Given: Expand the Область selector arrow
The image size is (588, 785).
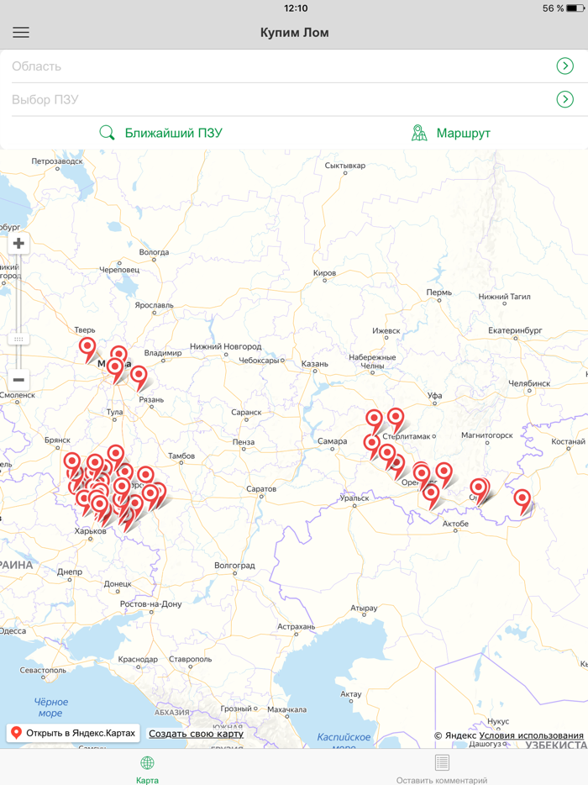Looking at the screenshot, I should (x=565, y=66).
